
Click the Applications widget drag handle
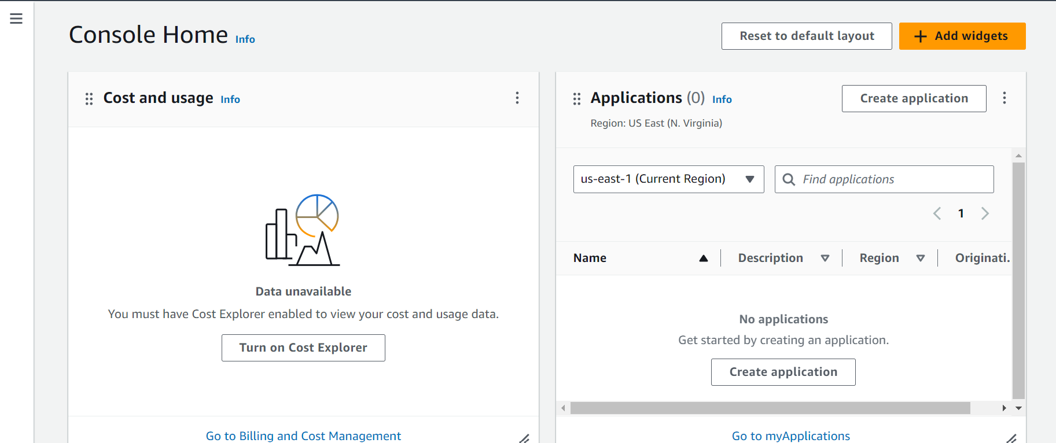(576, 99)
